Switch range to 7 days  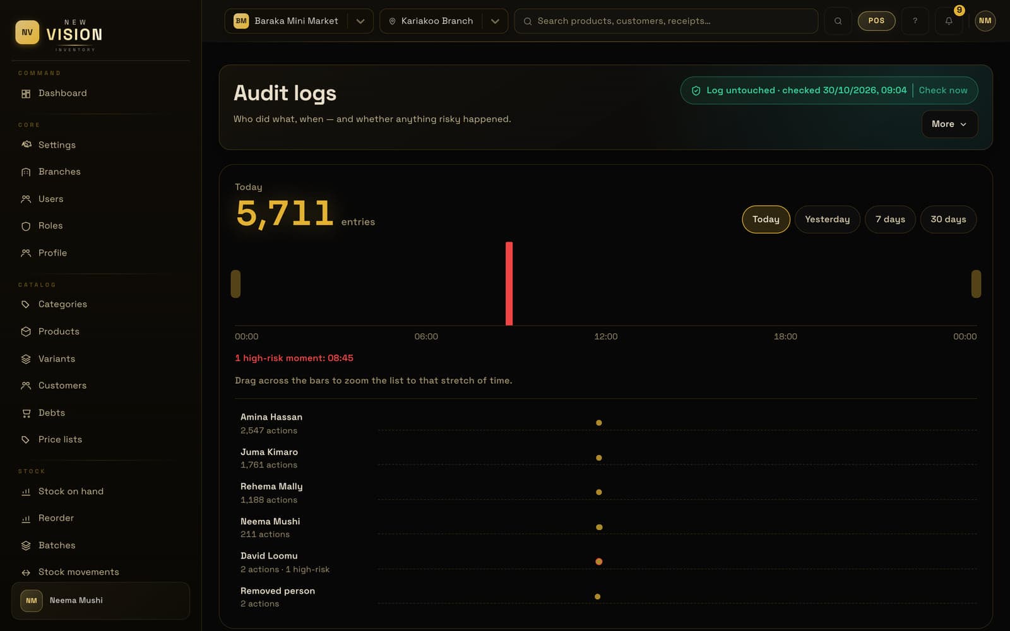pyautogui.click(x=890, y=220)
